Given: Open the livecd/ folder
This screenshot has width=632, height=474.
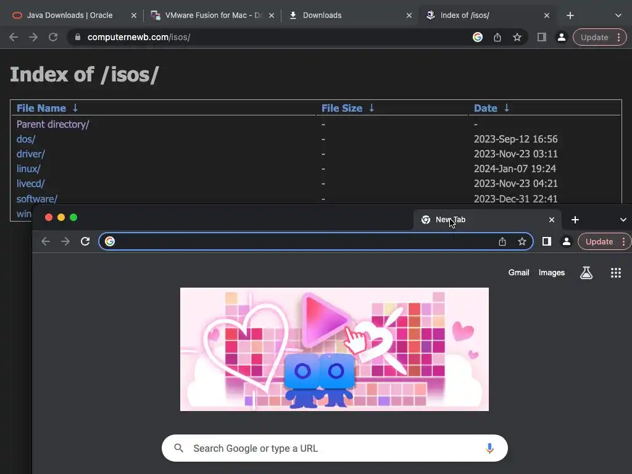Looking at the screenshot, I should [31, 183].
